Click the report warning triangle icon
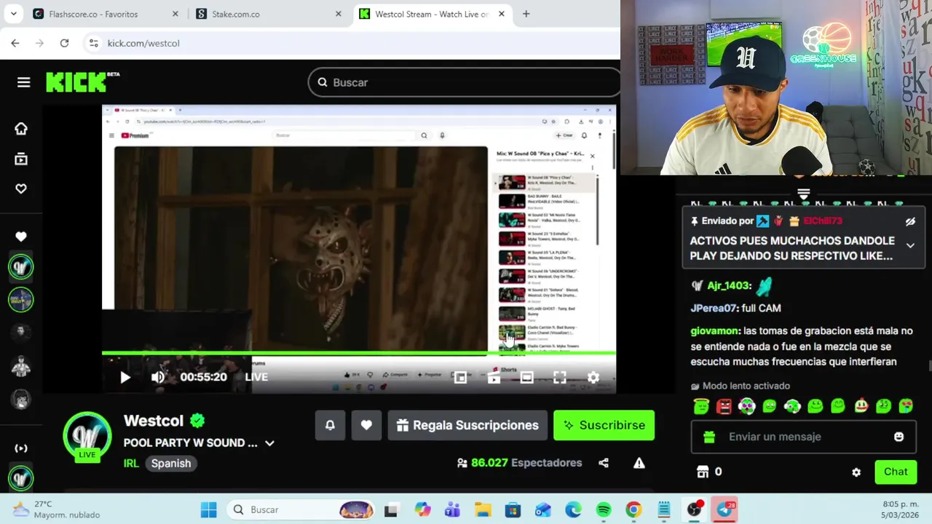932x524 pixels. [x=639, y=463]
